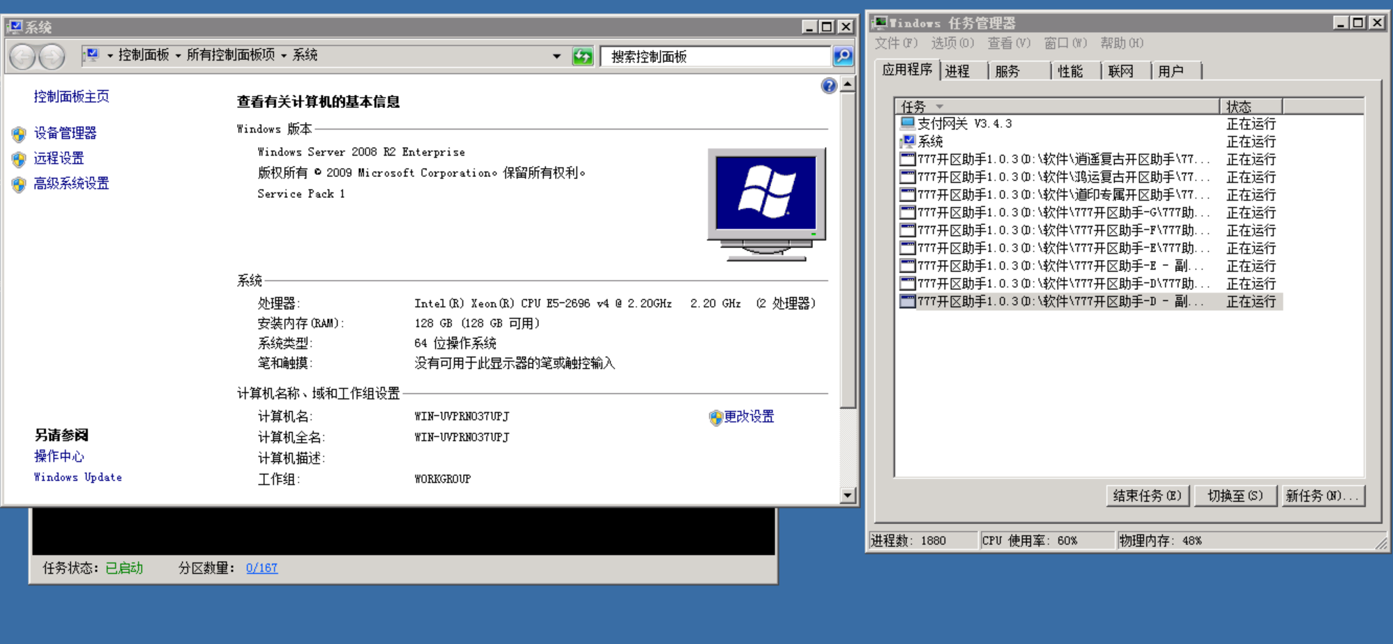Viewport: 1393px width, 644px height.
Task: Open the Windows Update link
Action: coord(77,477)
